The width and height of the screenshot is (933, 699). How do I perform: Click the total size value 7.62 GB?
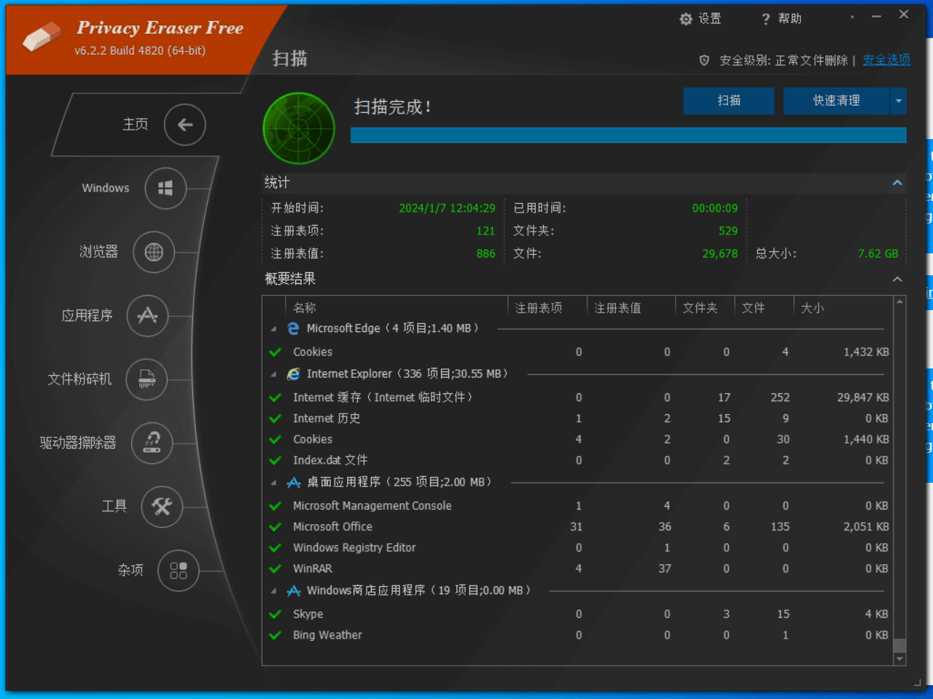878,253
